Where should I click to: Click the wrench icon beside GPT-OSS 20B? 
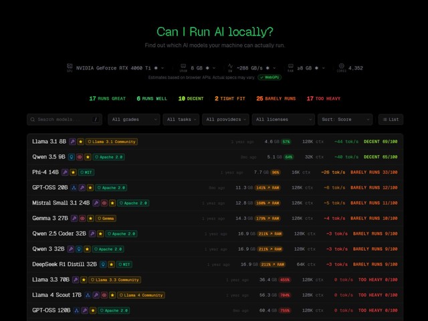82,187
